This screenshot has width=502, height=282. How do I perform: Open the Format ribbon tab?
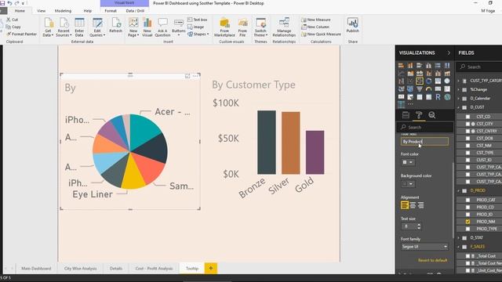tap(111, 10)
